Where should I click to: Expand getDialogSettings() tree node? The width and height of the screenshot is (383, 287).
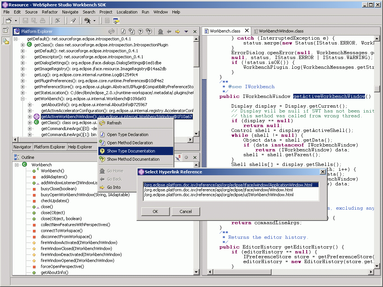pos(22,63)
